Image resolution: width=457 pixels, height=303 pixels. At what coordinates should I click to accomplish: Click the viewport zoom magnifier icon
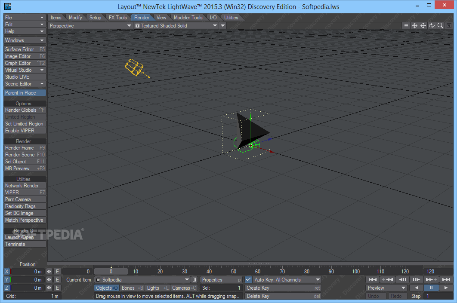[x=440, y=26]
